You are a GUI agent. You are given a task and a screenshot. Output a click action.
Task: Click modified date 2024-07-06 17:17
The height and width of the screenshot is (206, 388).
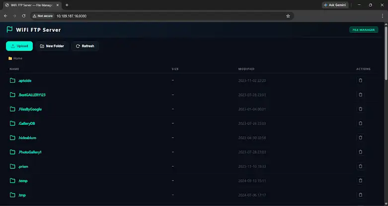tap(252, 195)
